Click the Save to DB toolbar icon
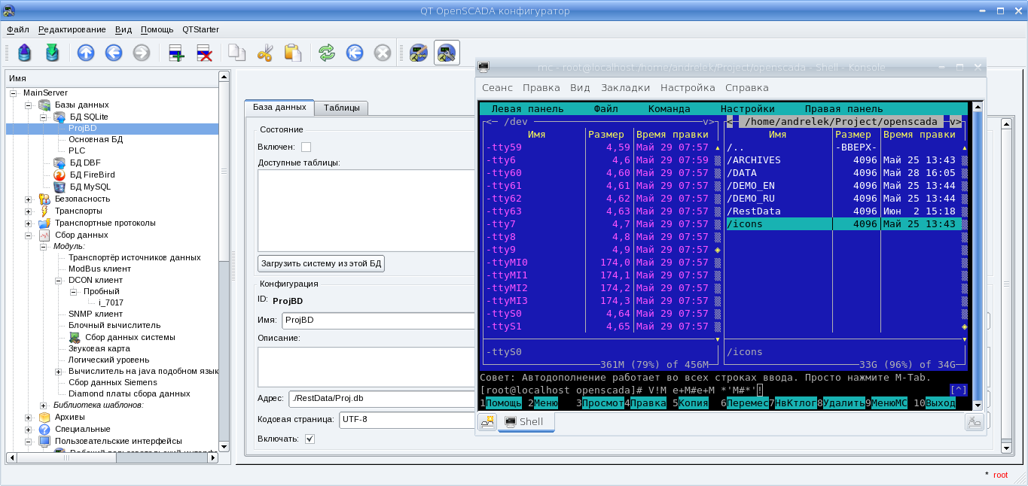This screenshot has height=486, width=1028. [x=52, y=53]
